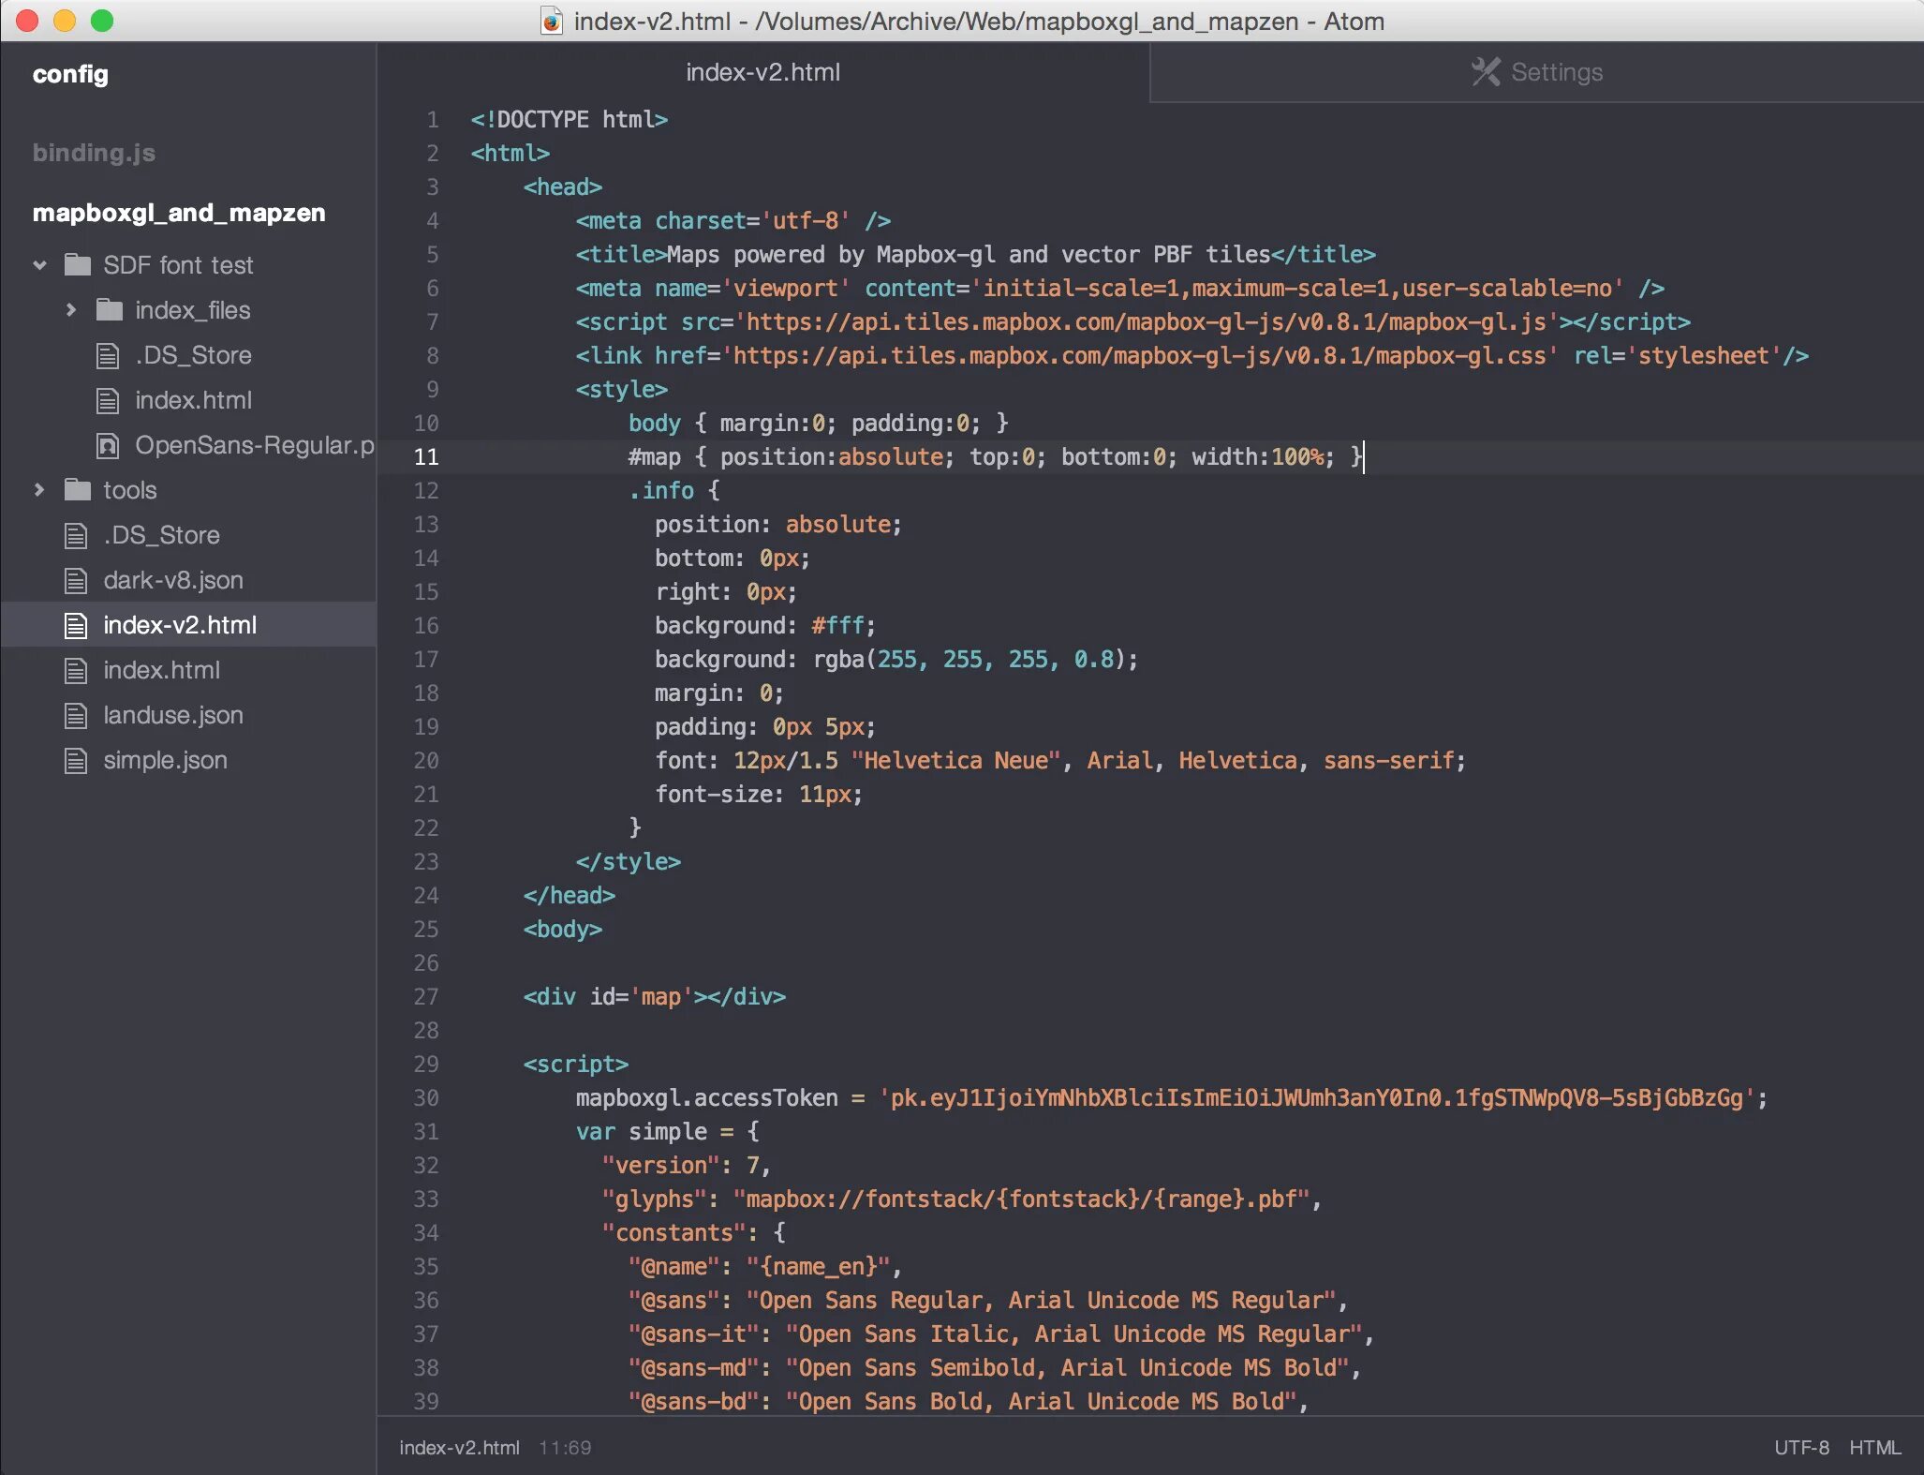Change the HTML grammar in status bar
The width and height of the screenshot is (1924, 1475).
click(x=1874, y=1447)
